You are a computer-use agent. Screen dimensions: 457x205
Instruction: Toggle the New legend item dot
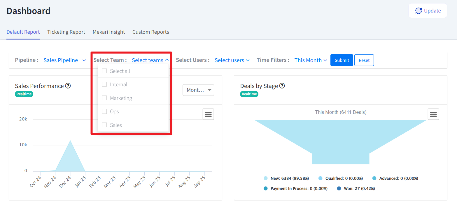pyautogui.click(x=265, y=178)
